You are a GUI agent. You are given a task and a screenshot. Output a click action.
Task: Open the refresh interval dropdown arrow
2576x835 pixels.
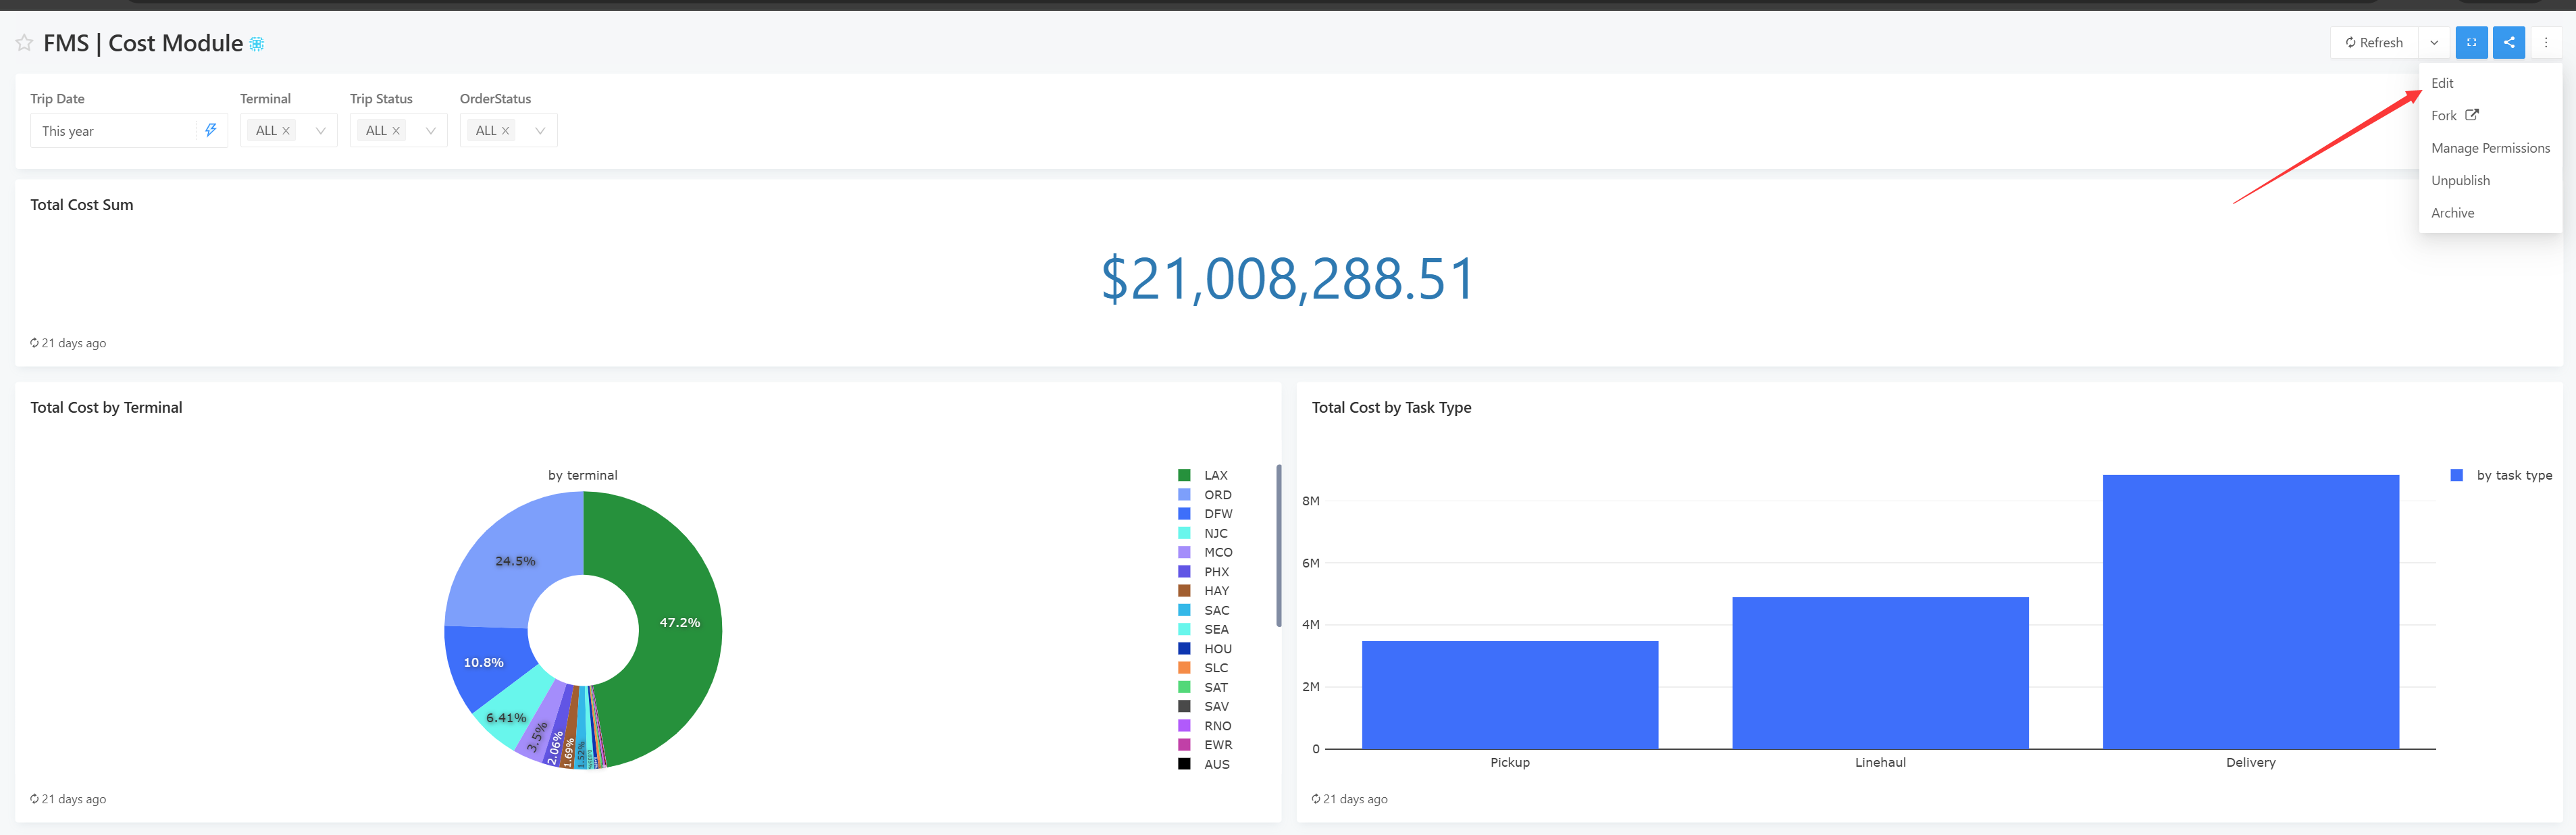tap(2434, 42)
